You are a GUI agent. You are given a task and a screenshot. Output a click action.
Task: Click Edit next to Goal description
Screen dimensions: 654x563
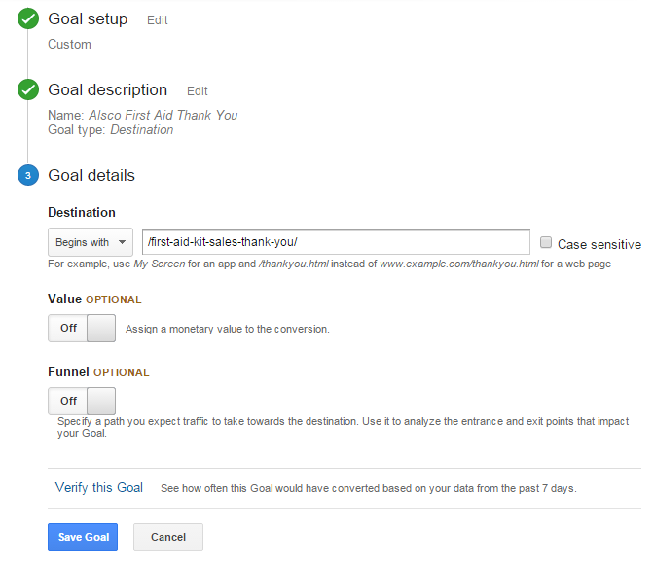tap(198, 91)
